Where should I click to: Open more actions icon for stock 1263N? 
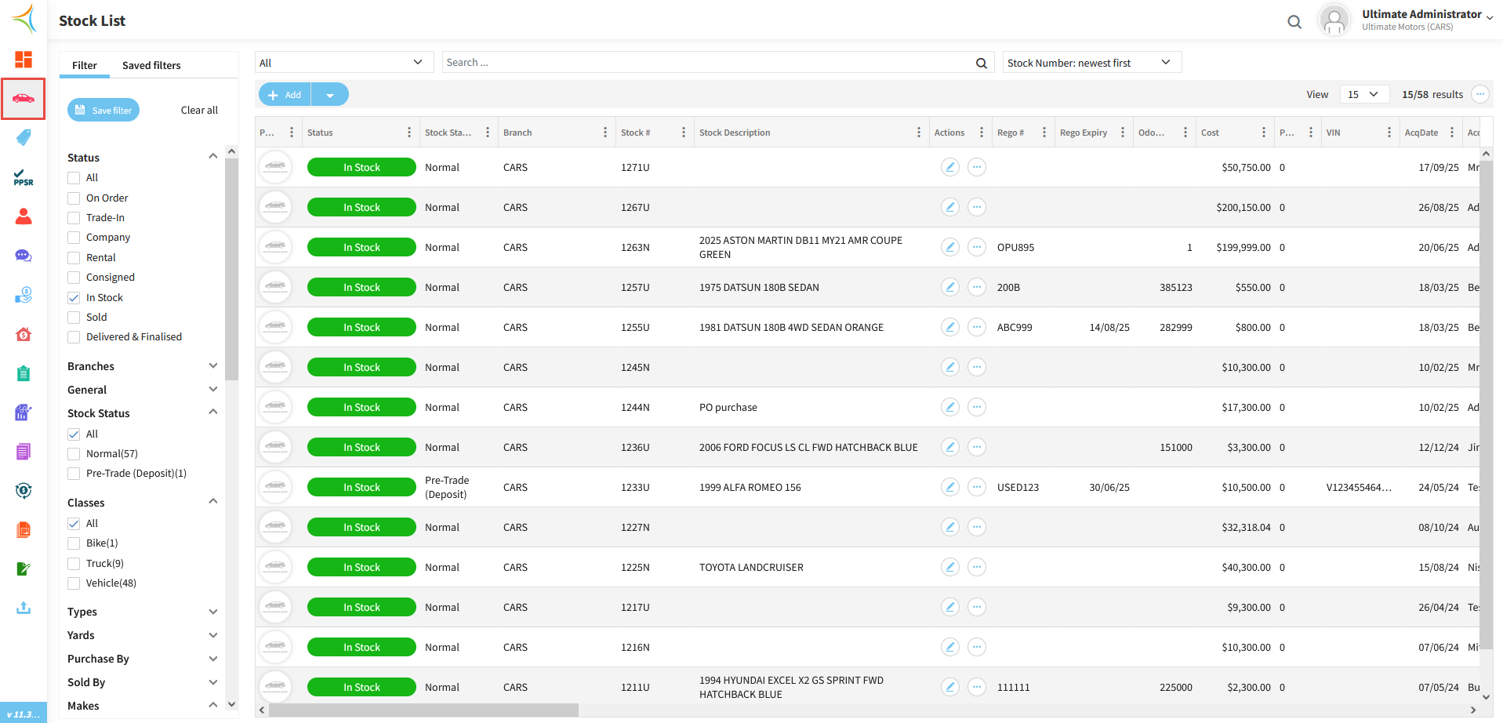click(x=976, y=247)
